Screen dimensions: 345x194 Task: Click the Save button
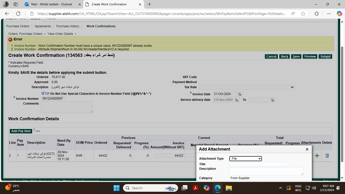(x=296, y=57)
